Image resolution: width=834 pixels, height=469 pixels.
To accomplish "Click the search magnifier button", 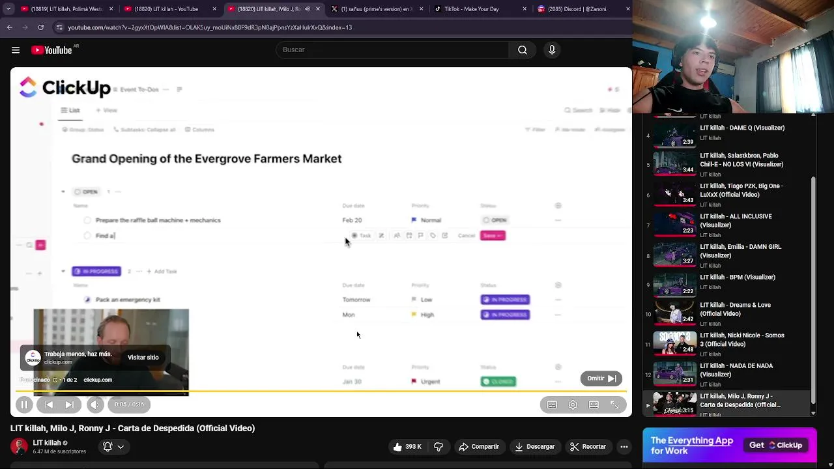I will pos(523,50).
